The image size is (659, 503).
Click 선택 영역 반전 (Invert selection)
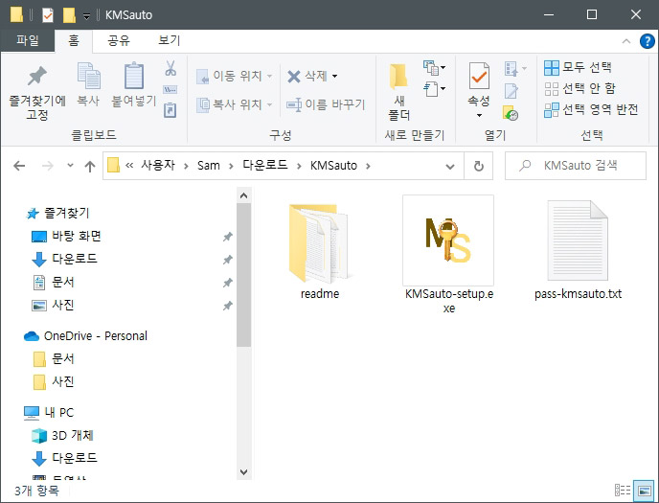pos(591,109)
